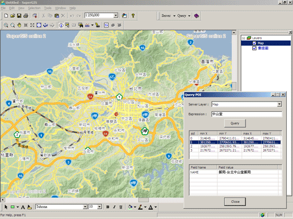The width and height of the screenshot is (293, 219).
Task: Print the map
Action: coord(26,15)
